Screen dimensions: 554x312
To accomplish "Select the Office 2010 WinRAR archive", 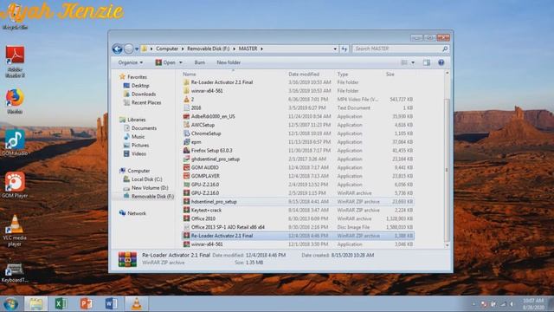I will (x=298, y=218).
